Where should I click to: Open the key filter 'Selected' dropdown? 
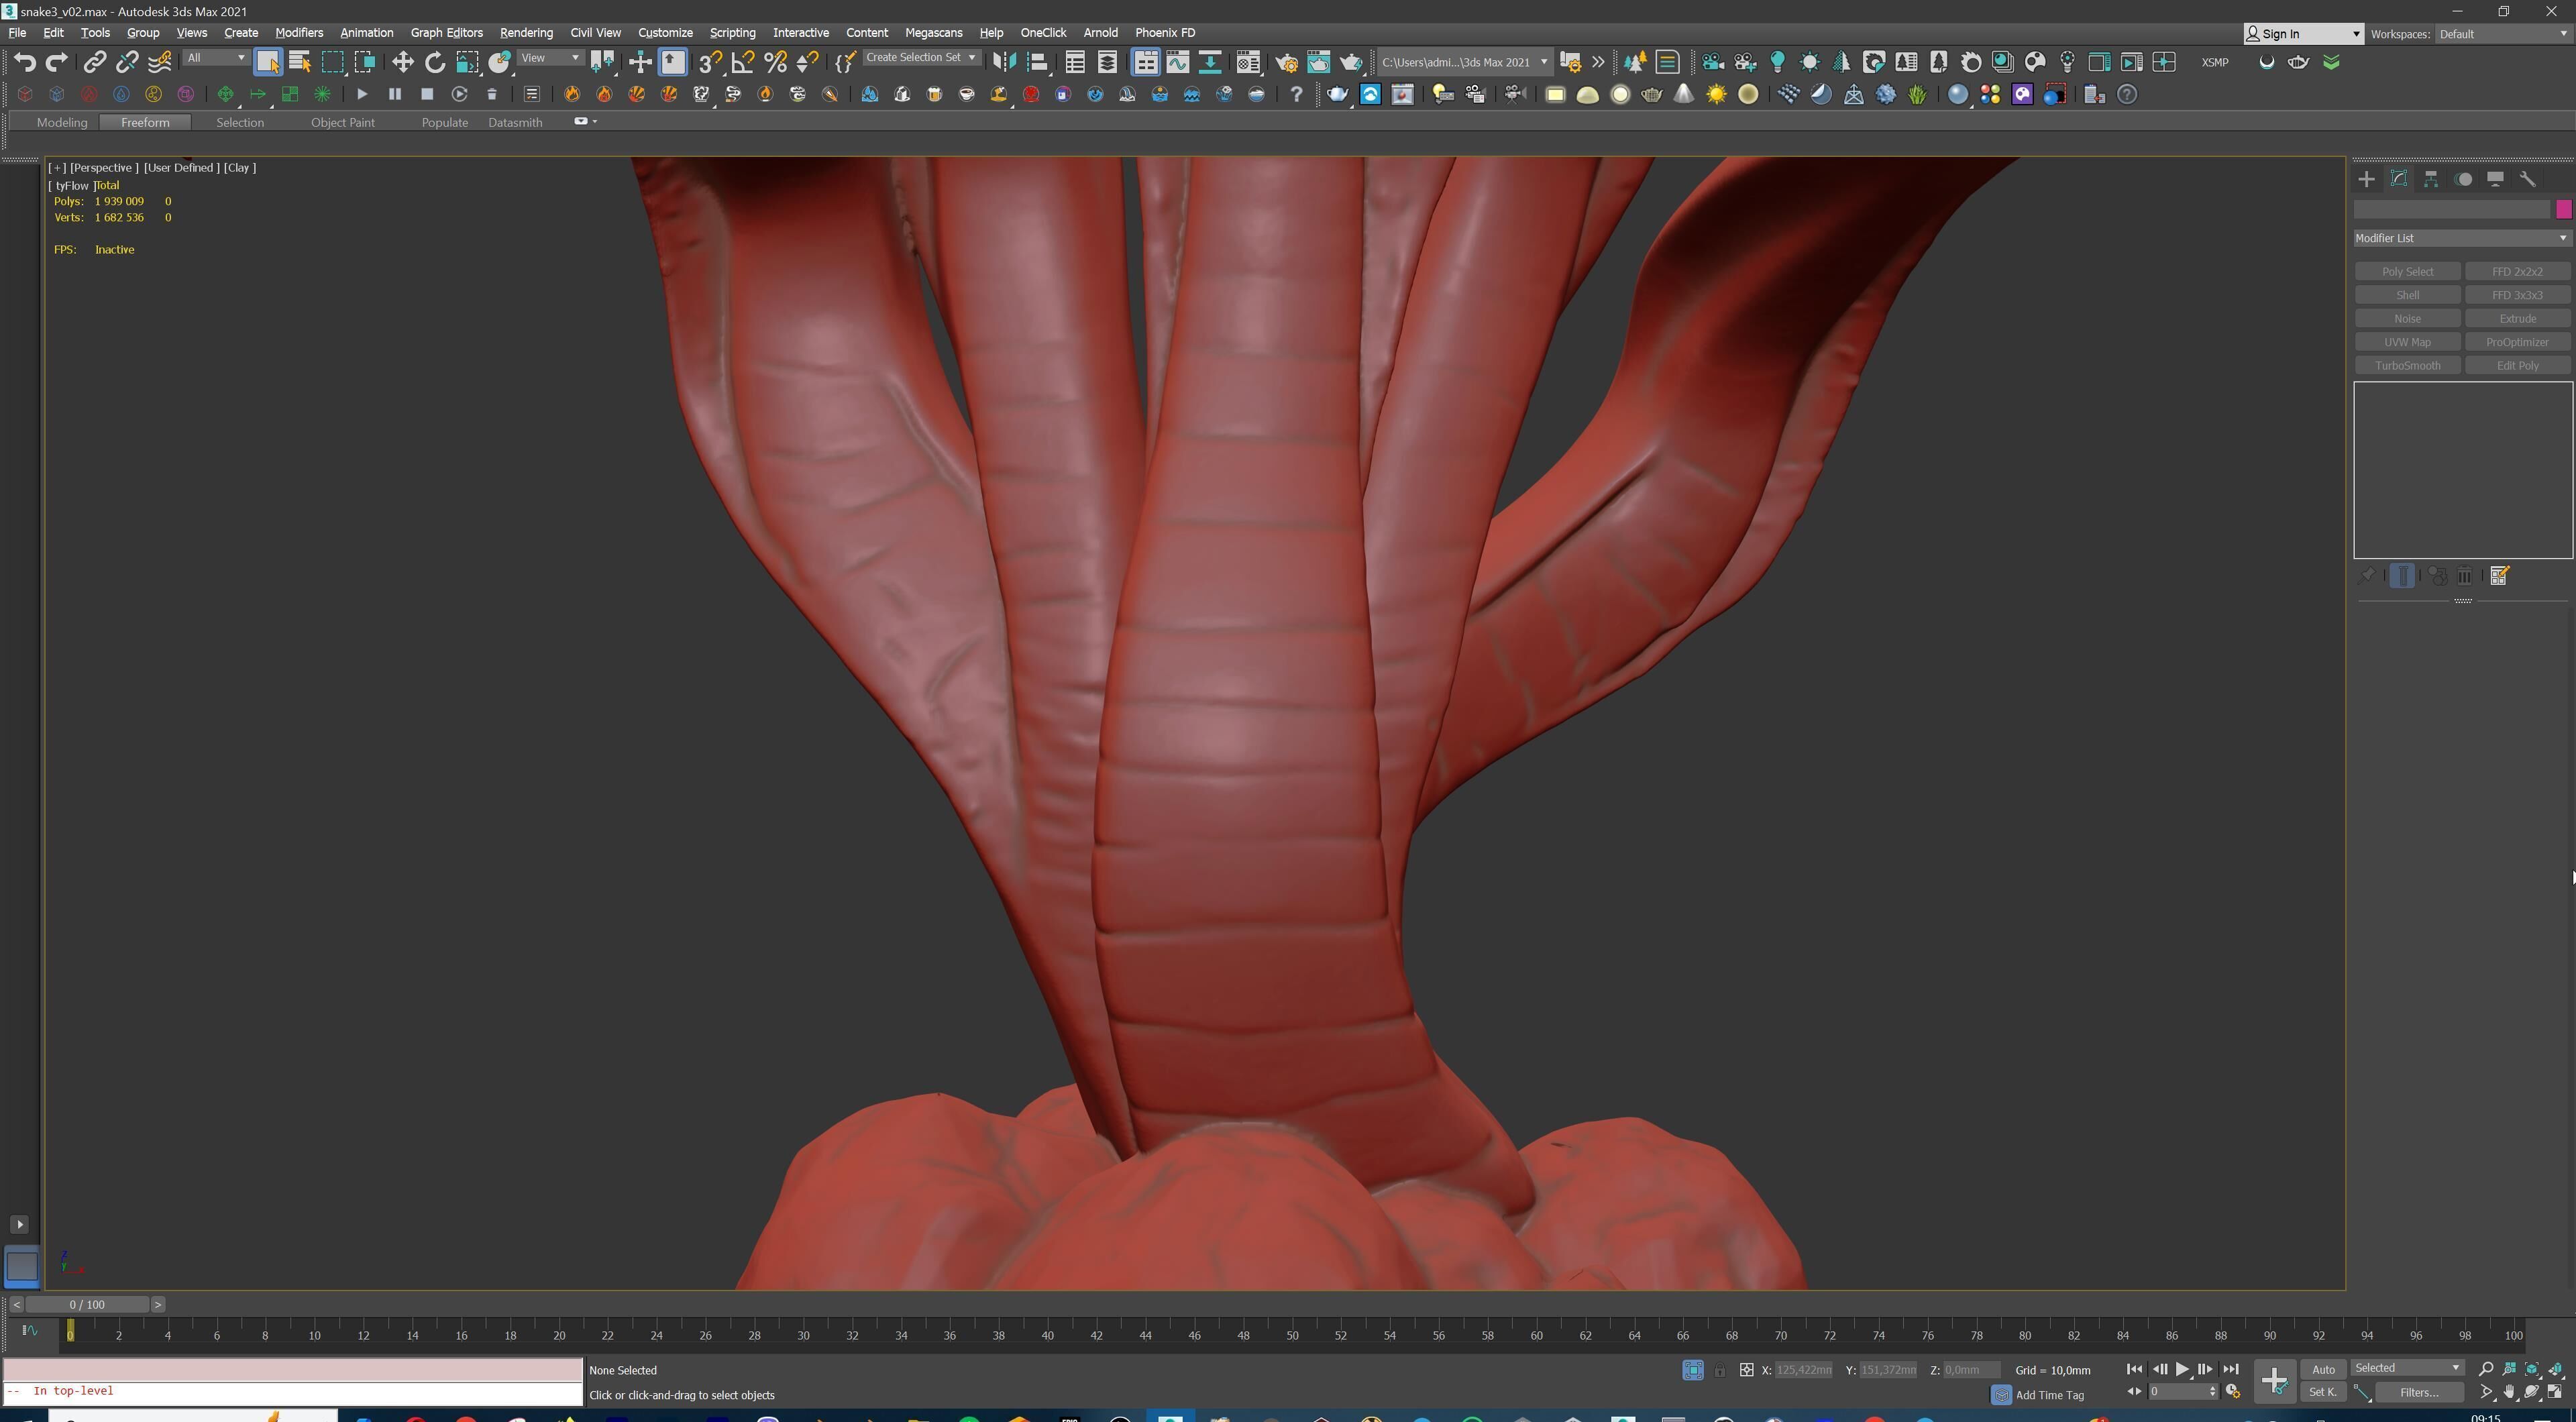(2407, 1368)
